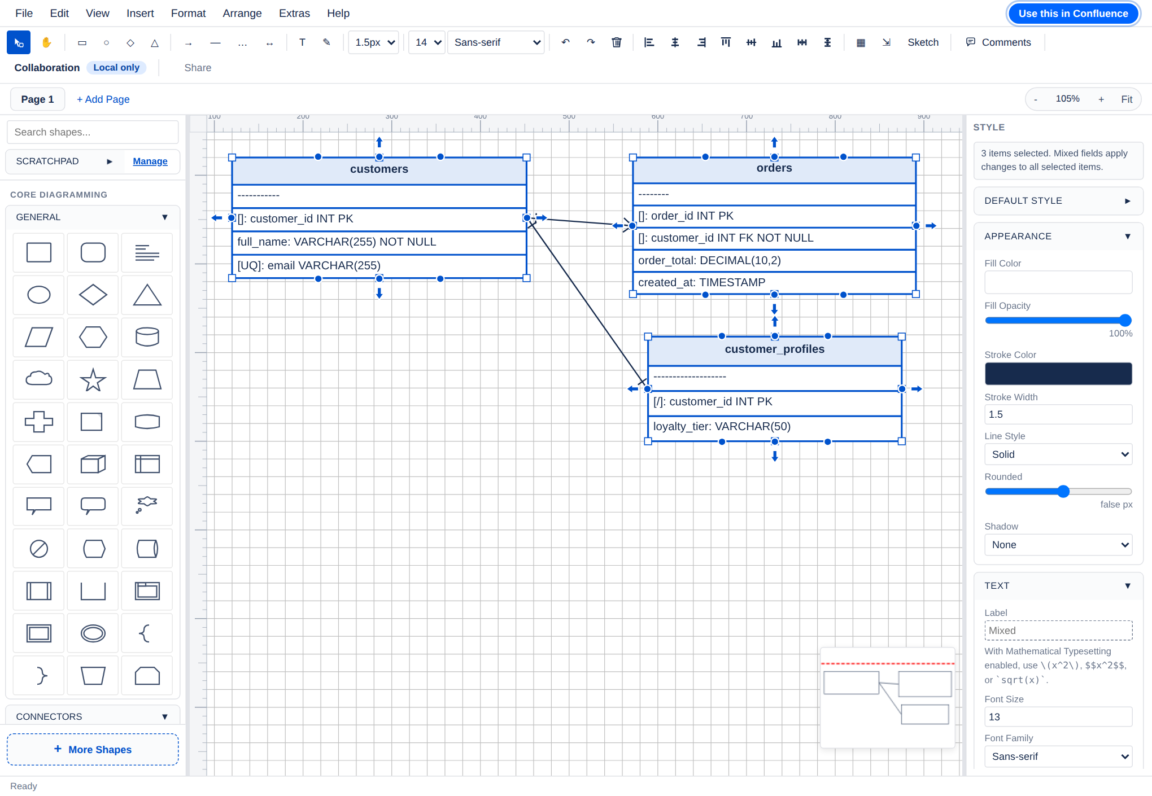The height and width of the screenshot is (796, 1152).
Task: Open the Shadow None dropdown
Action: pos(1058,545)
